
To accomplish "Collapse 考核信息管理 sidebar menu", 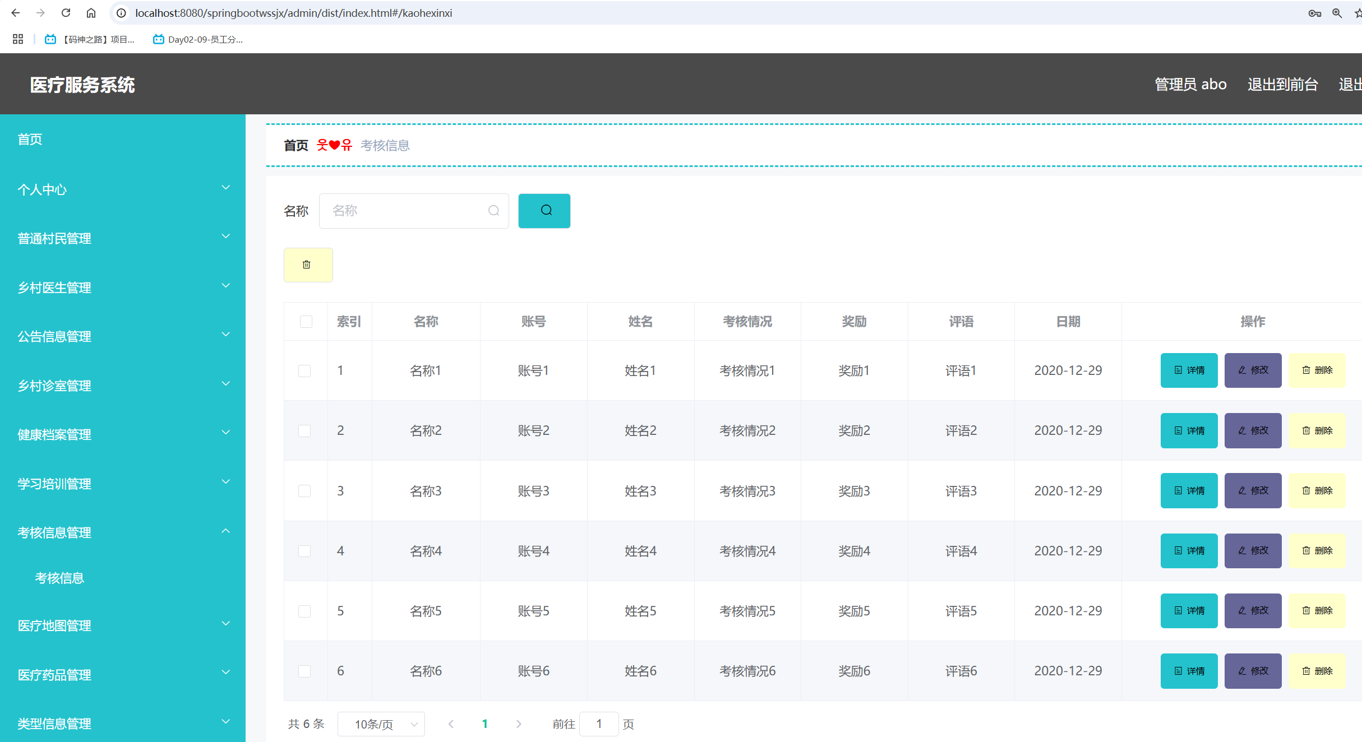I will 123,532.
